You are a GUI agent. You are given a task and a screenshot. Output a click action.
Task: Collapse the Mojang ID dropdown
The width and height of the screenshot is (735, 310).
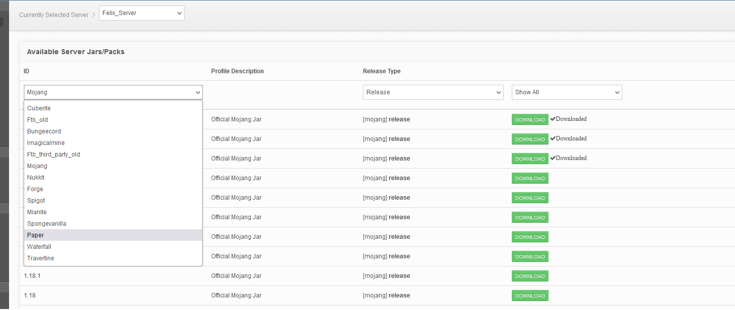(113, 92)
